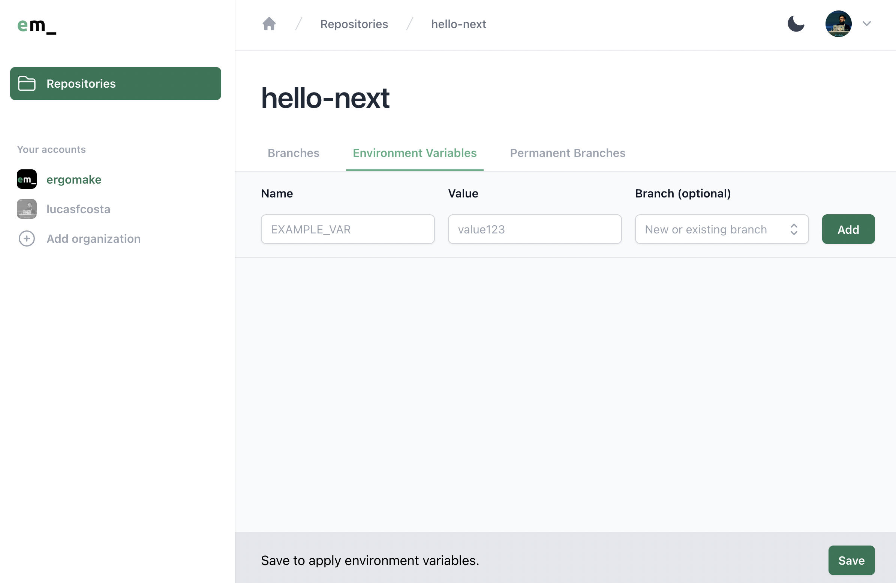Open the Branches tab
The height and width of the screenshot is (583, 896).
[x=293, y=153]
